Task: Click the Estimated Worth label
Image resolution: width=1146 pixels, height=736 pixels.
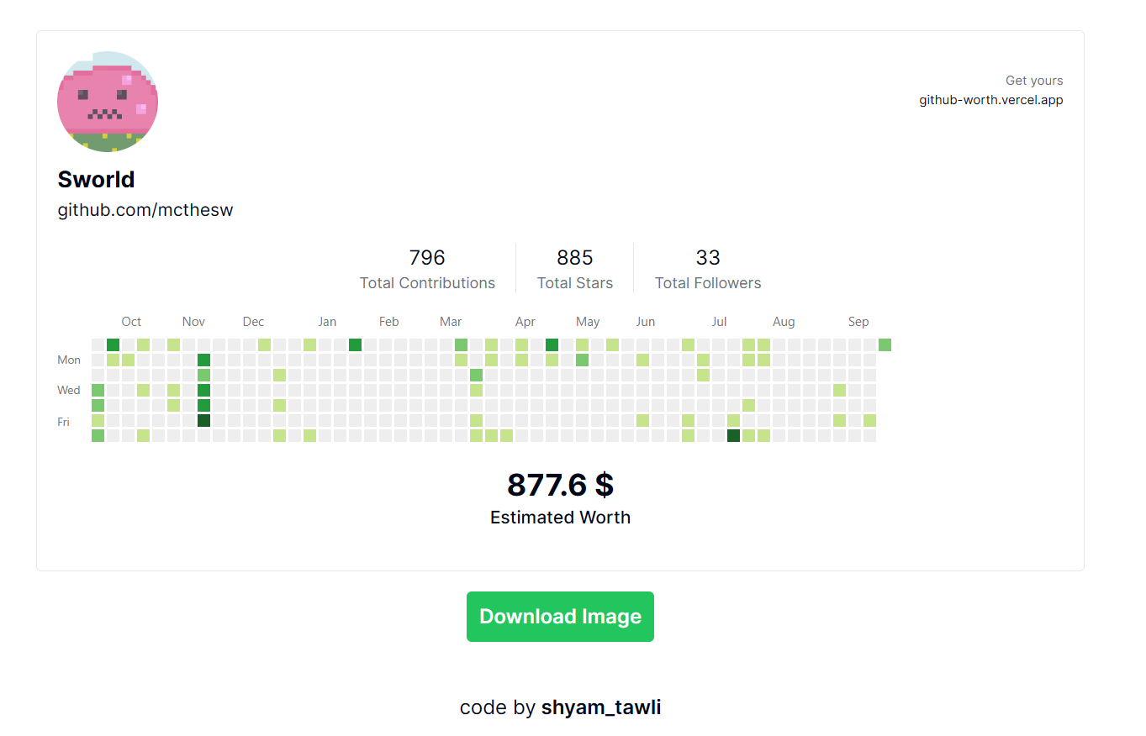Action: point(560,518)
